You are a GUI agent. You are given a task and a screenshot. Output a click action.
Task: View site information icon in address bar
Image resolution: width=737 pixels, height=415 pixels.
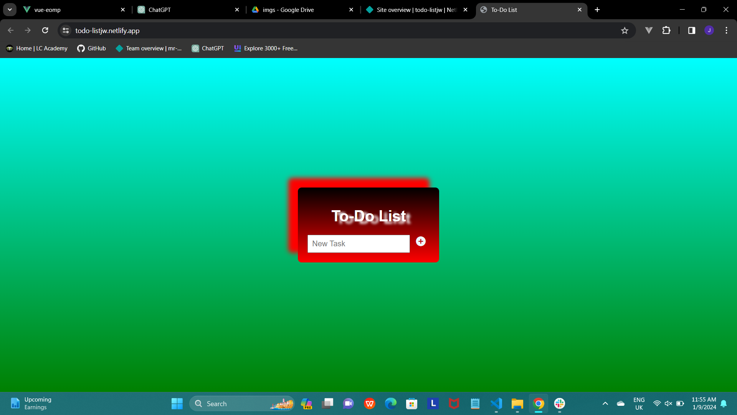(x=66, y=30)
